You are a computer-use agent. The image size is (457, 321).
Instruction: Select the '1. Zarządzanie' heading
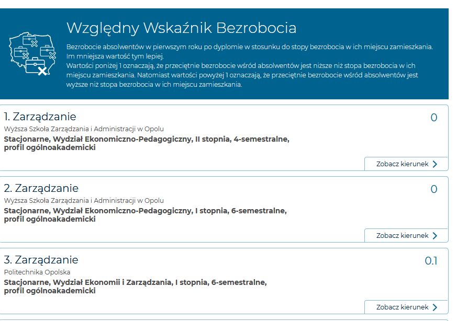(x=40, y=117)
